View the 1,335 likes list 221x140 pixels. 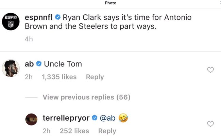59,77
